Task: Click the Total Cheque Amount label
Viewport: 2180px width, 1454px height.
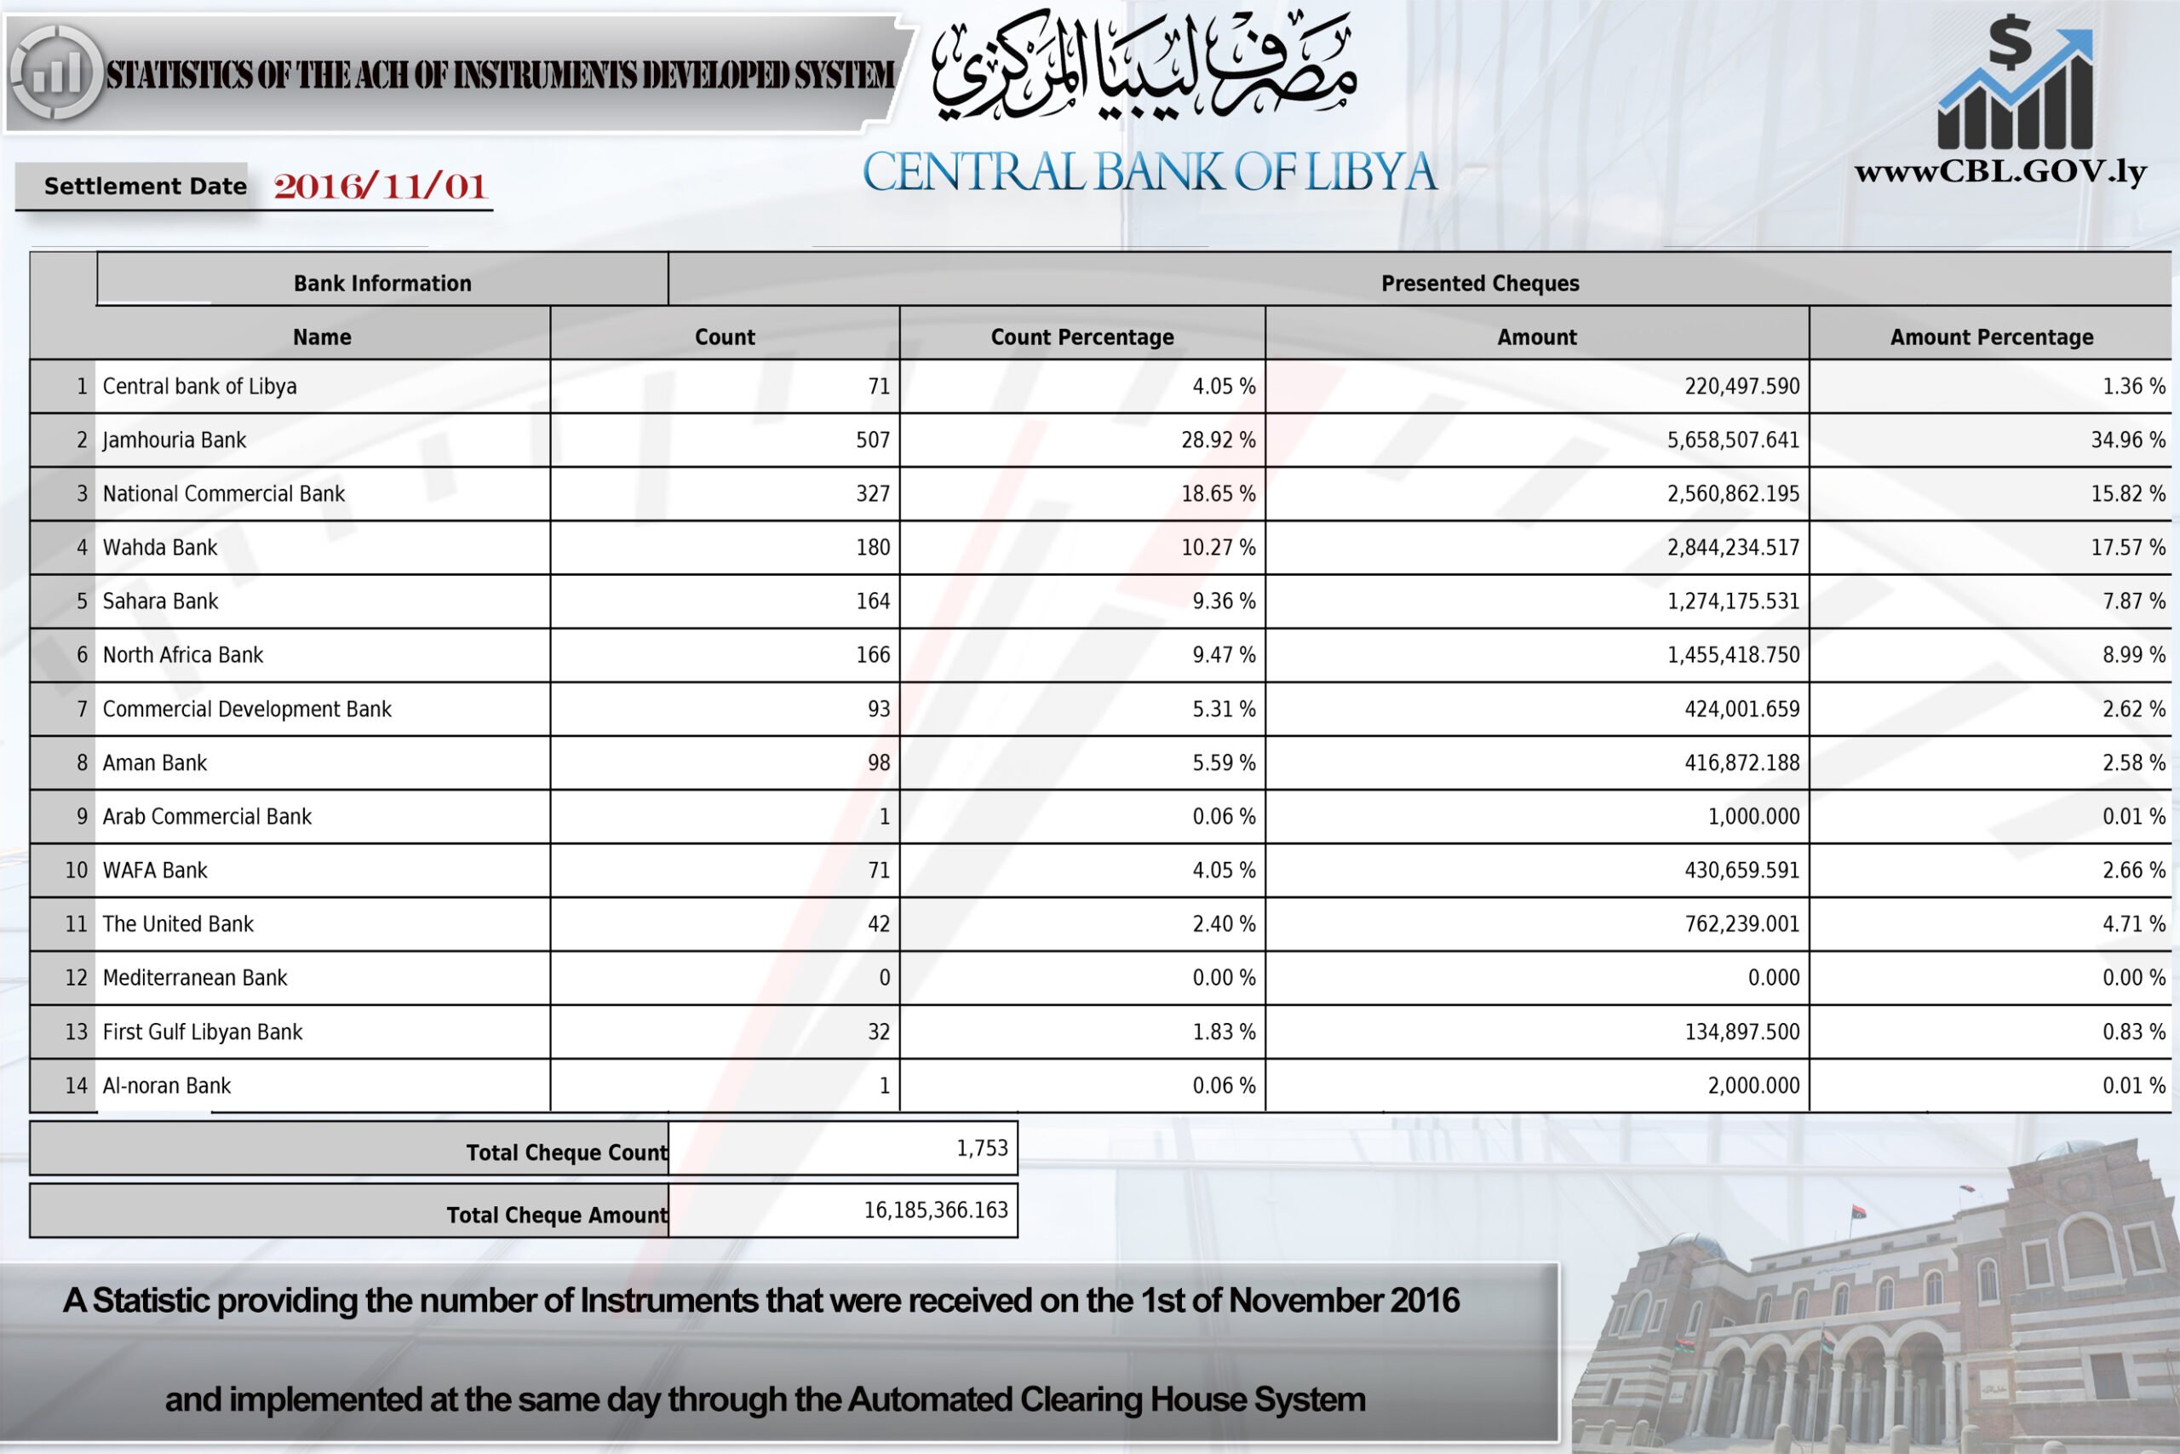Action: (x=556, y=1215)
